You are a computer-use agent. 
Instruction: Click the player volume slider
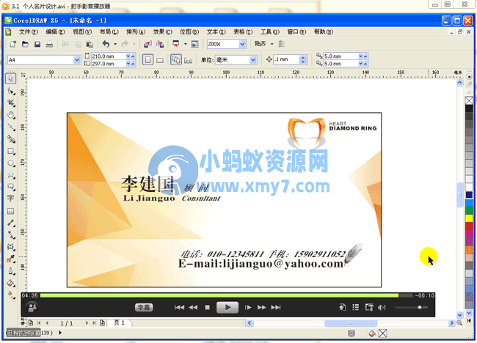pyautogui.click(x=411, y=308)
